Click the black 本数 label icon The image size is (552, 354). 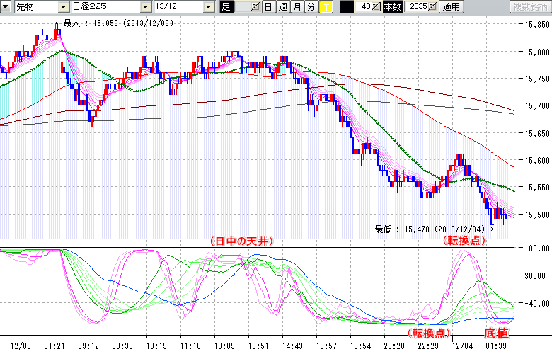click(391, 7)
